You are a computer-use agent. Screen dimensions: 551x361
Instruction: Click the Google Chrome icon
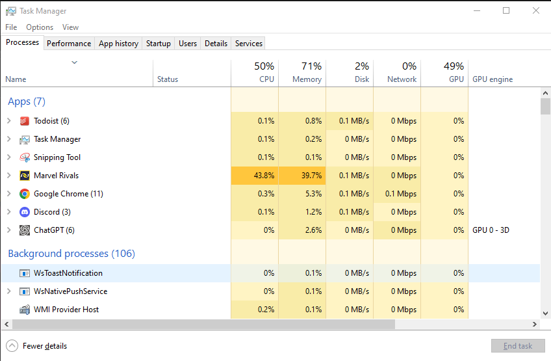(24, 194)
